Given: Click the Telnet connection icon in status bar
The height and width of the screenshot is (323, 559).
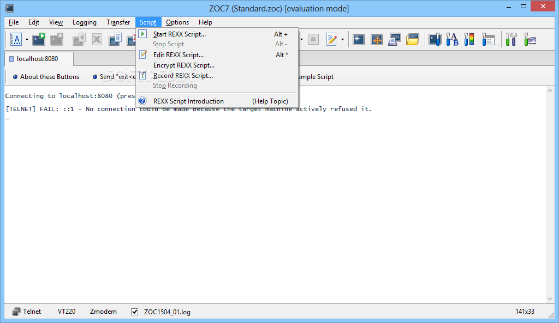Looking at the screenshot, I should (16, 312).
